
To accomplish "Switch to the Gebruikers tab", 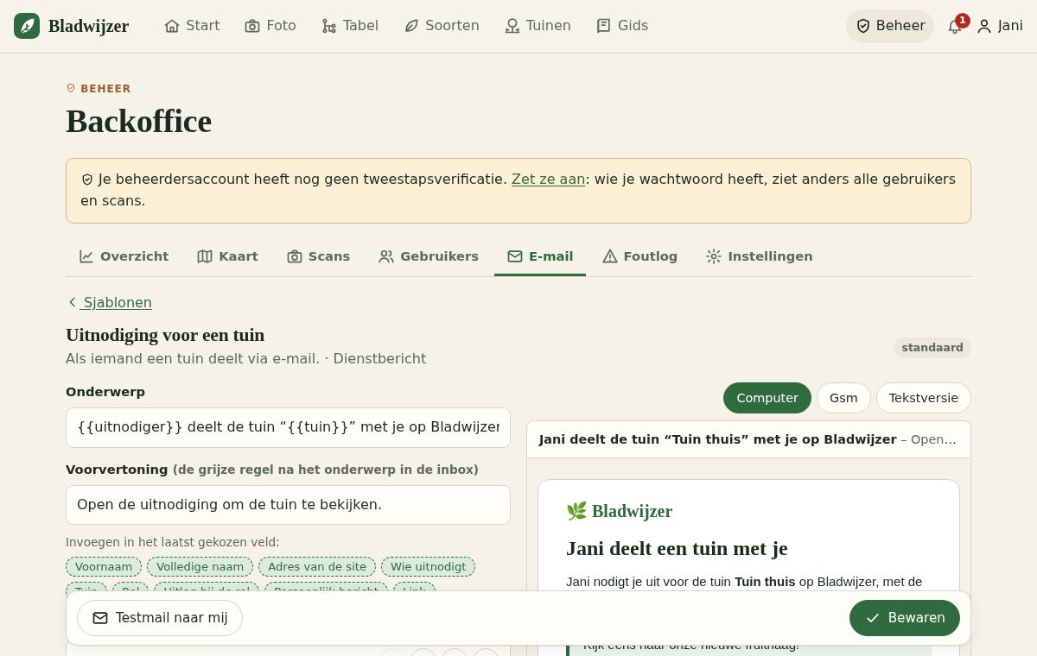I will click(x=429, y=256).
